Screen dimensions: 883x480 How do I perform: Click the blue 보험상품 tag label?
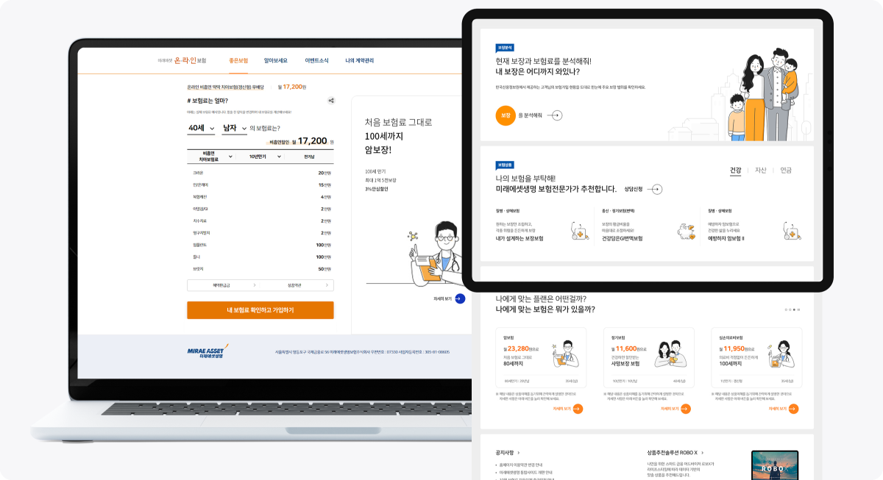tap(505, 165)
